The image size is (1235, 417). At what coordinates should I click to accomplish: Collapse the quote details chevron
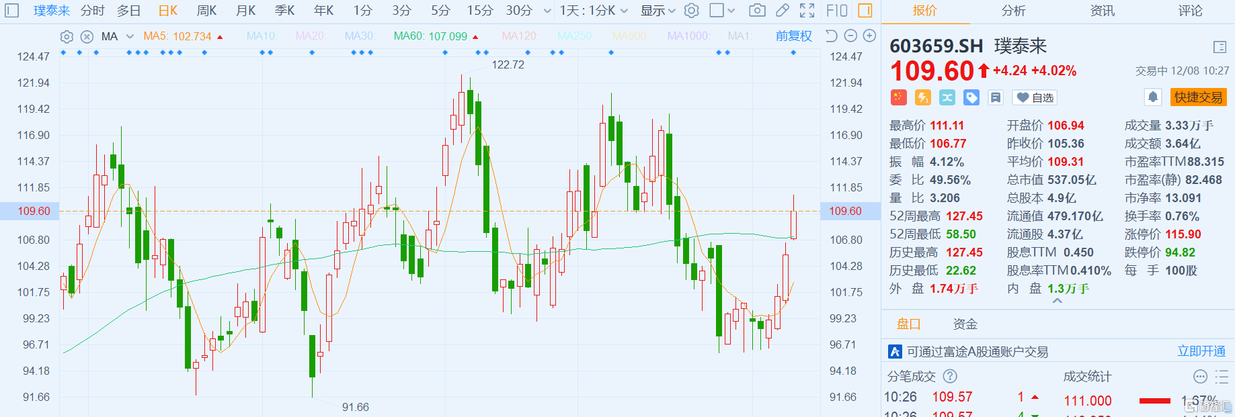(1057, 302)
